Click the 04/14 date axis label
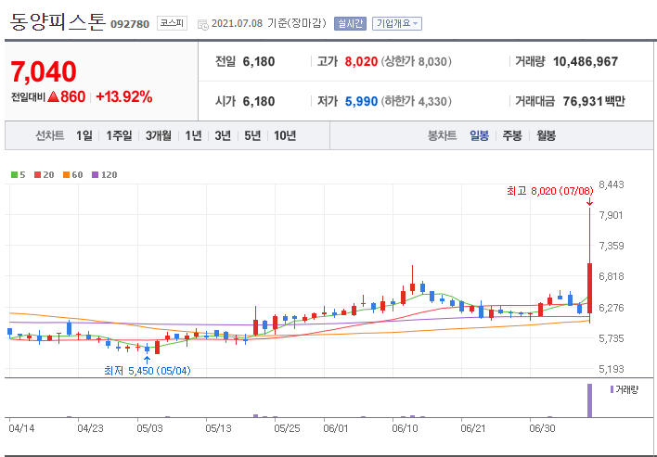The width and height of the screenshot is (657, 457). tap(21, 428)
